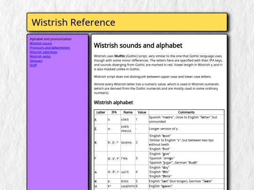This screenshot has width=254, height=190.
Task: Click the comment English "day"
Action: click(159, 167)
